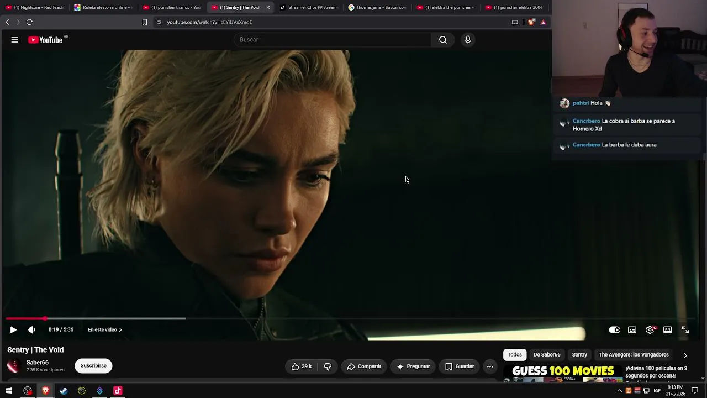707x398 pixels.
Task: Switch to the 'Streamer Clips' TikTok tab
Action: click(x=309, y=7)
